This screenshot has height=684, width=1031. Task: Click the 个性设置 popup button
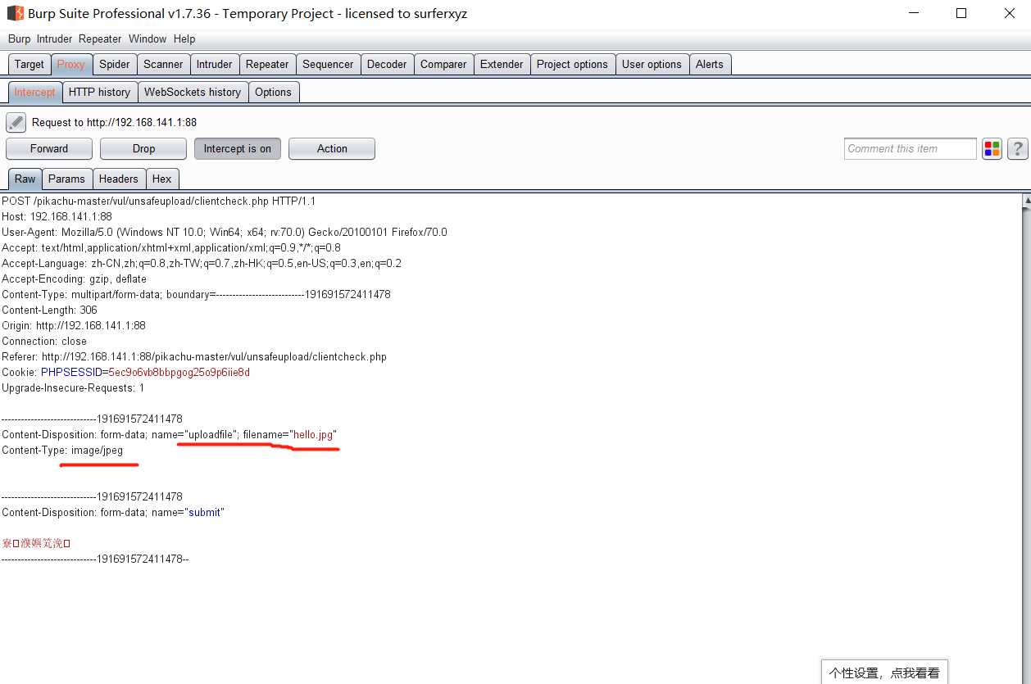[884, 673]
